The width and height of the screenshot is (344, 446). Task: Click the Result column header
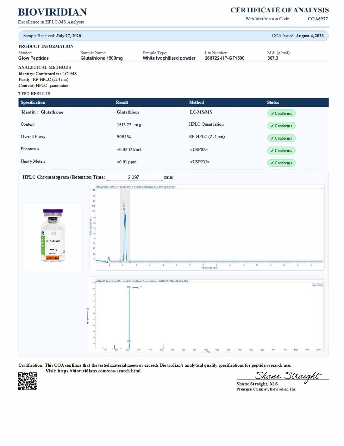[x=122, y=102]
